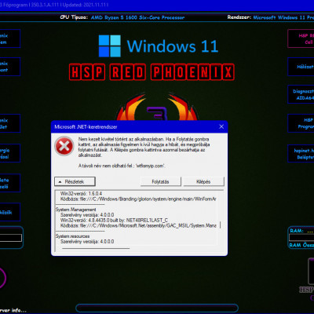Screen dimensions: 314x314
Task: Click the pink HSP RE Cel button
Action: (x=301, y=38)
